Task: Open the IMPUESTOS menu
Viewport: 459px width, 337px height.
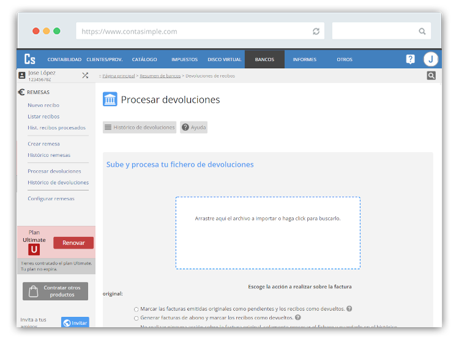Action: [184, 60]
